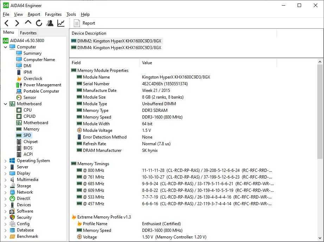Select the ACPI icon

[x=19, y=154]
